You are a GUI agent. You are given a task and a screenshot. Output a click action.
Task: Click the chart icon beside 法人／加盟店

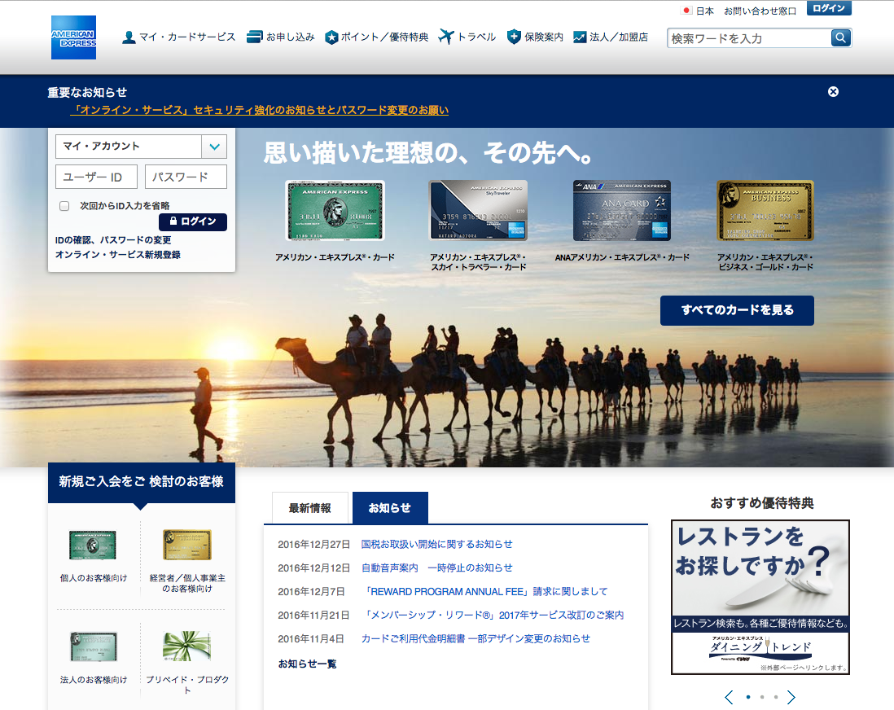579,37
